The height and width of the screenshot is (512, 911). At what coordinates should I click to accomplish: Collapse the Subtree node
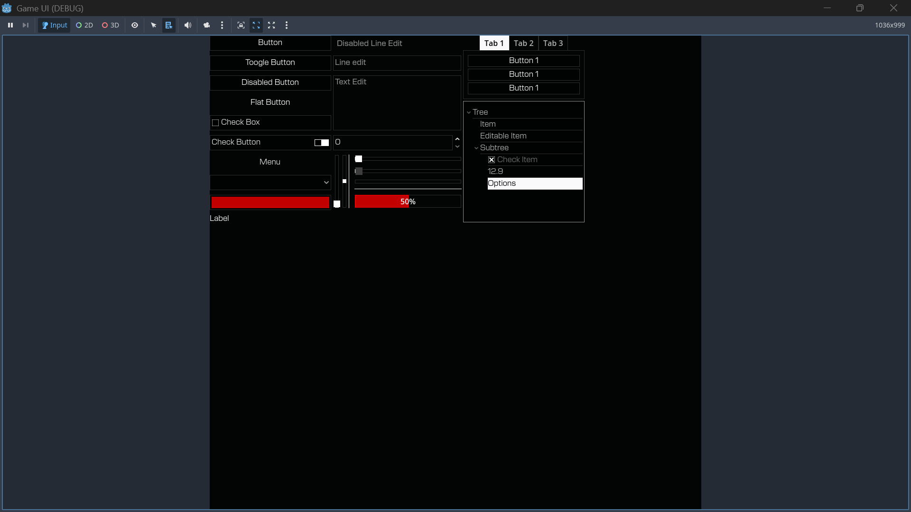pyautogui.click(x=476, y=148)
